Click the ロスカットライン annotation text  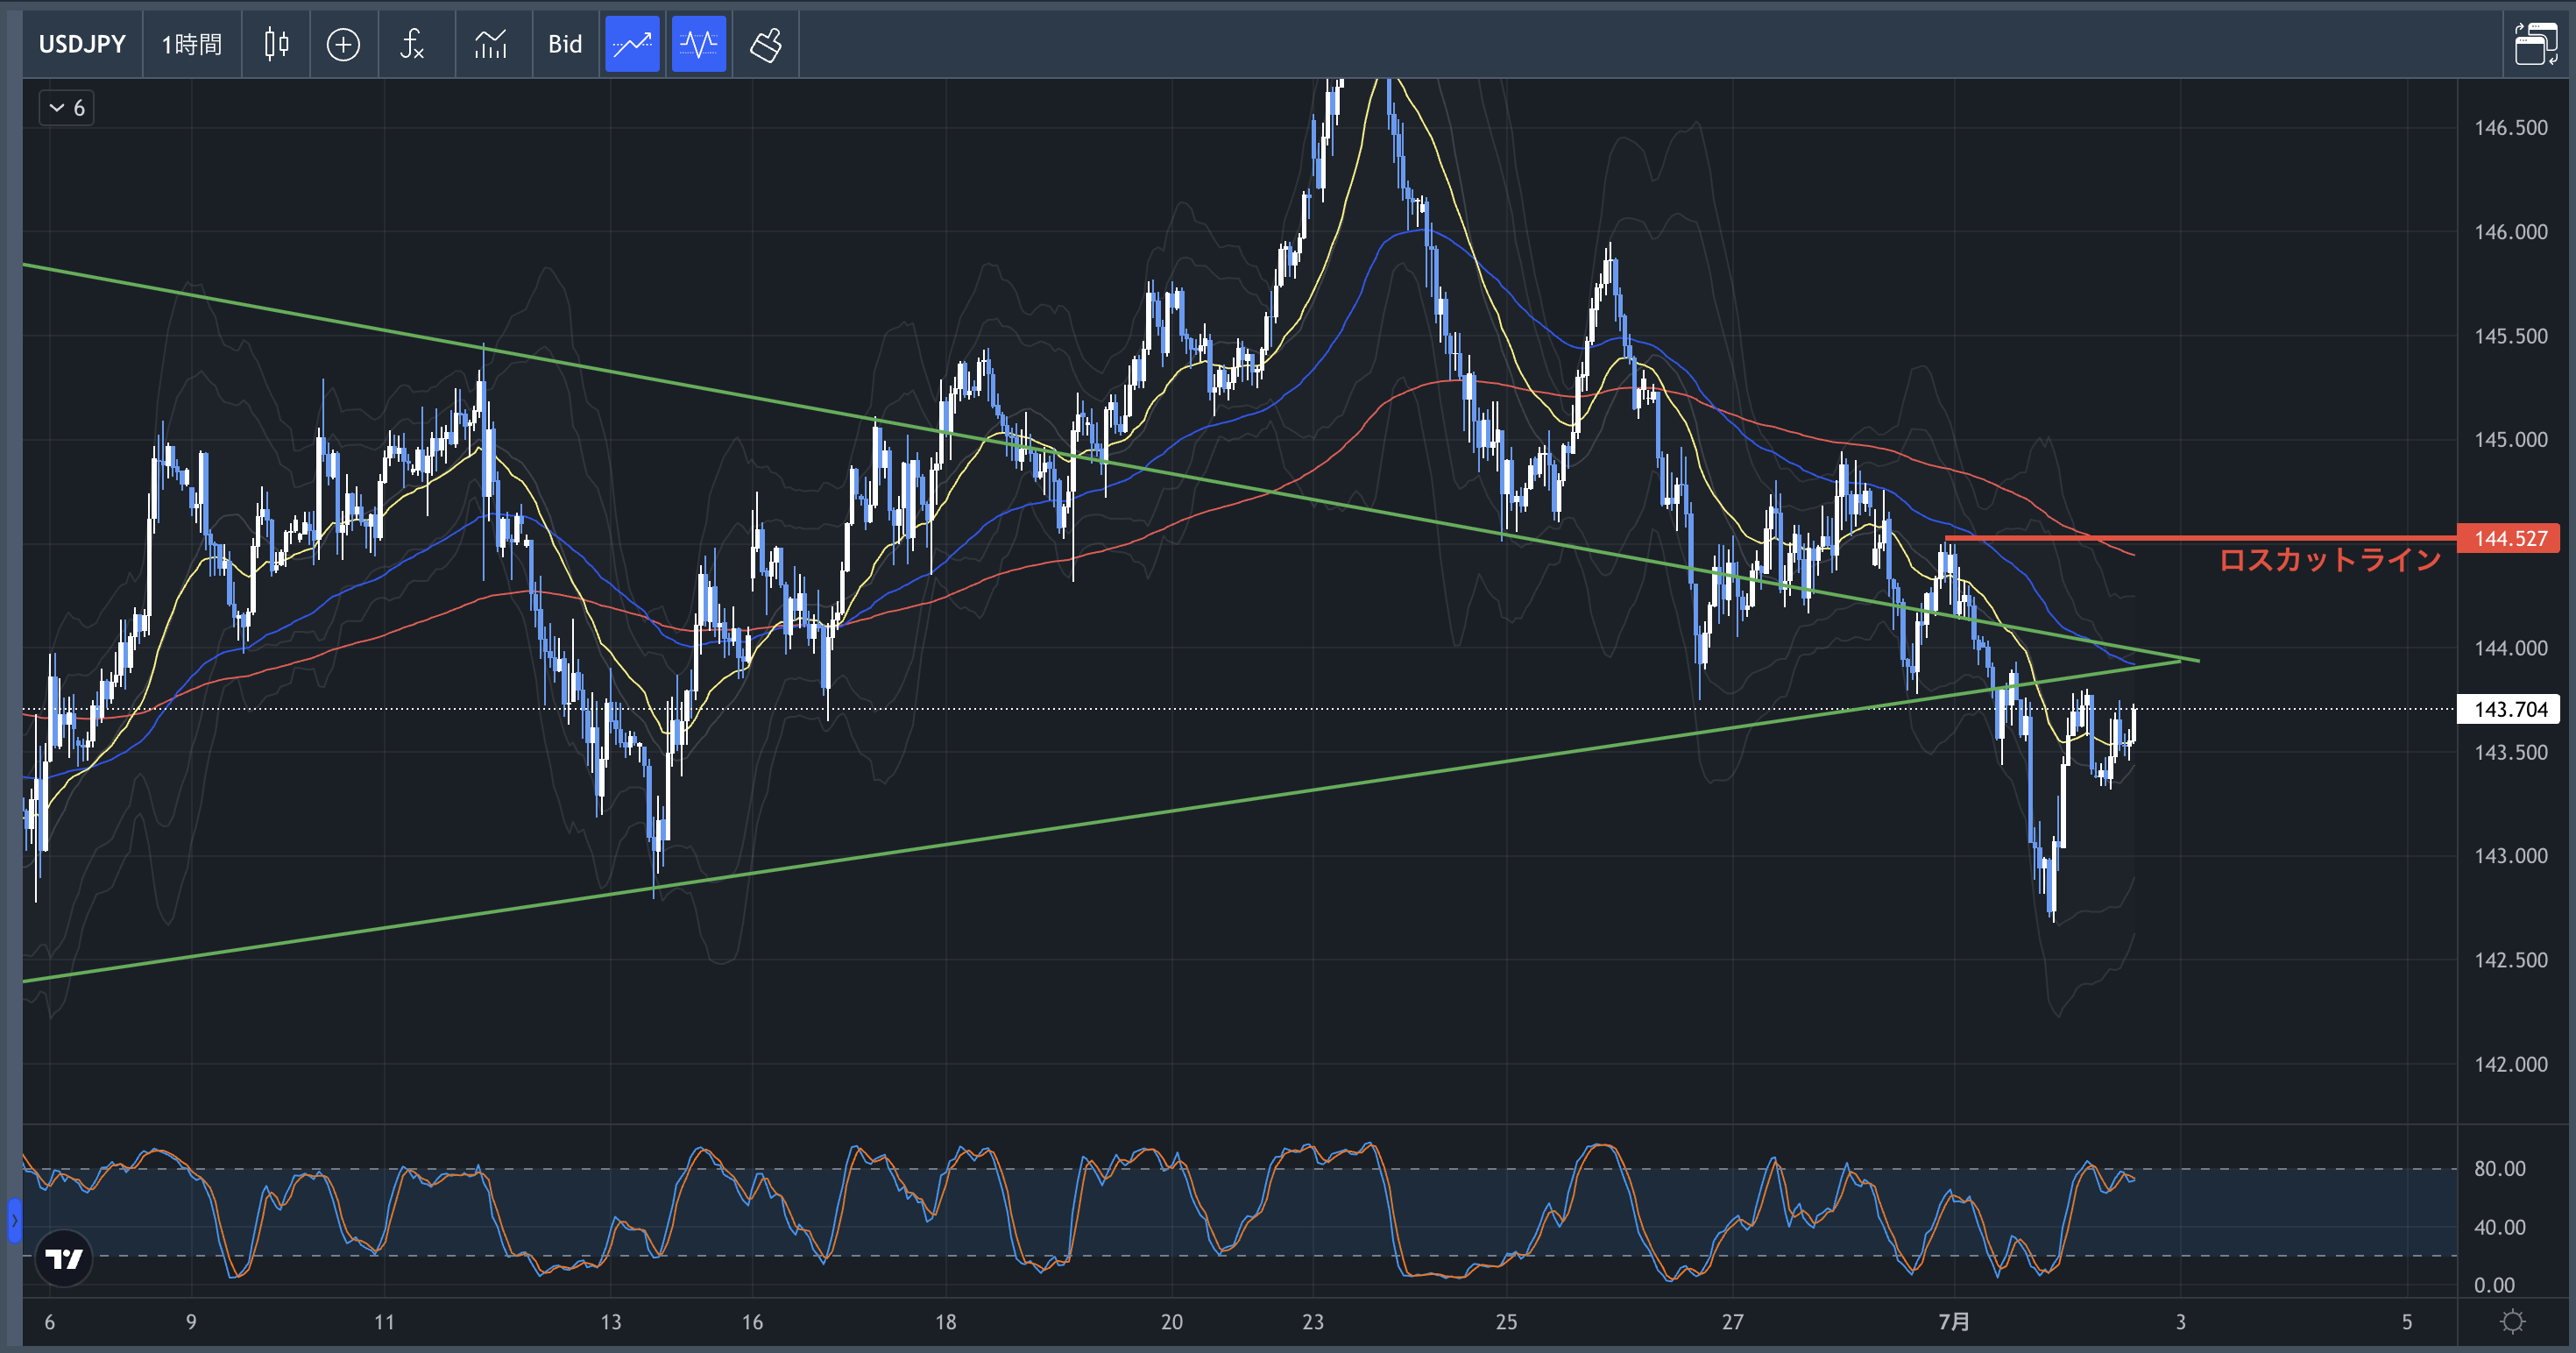point(2330,560)
